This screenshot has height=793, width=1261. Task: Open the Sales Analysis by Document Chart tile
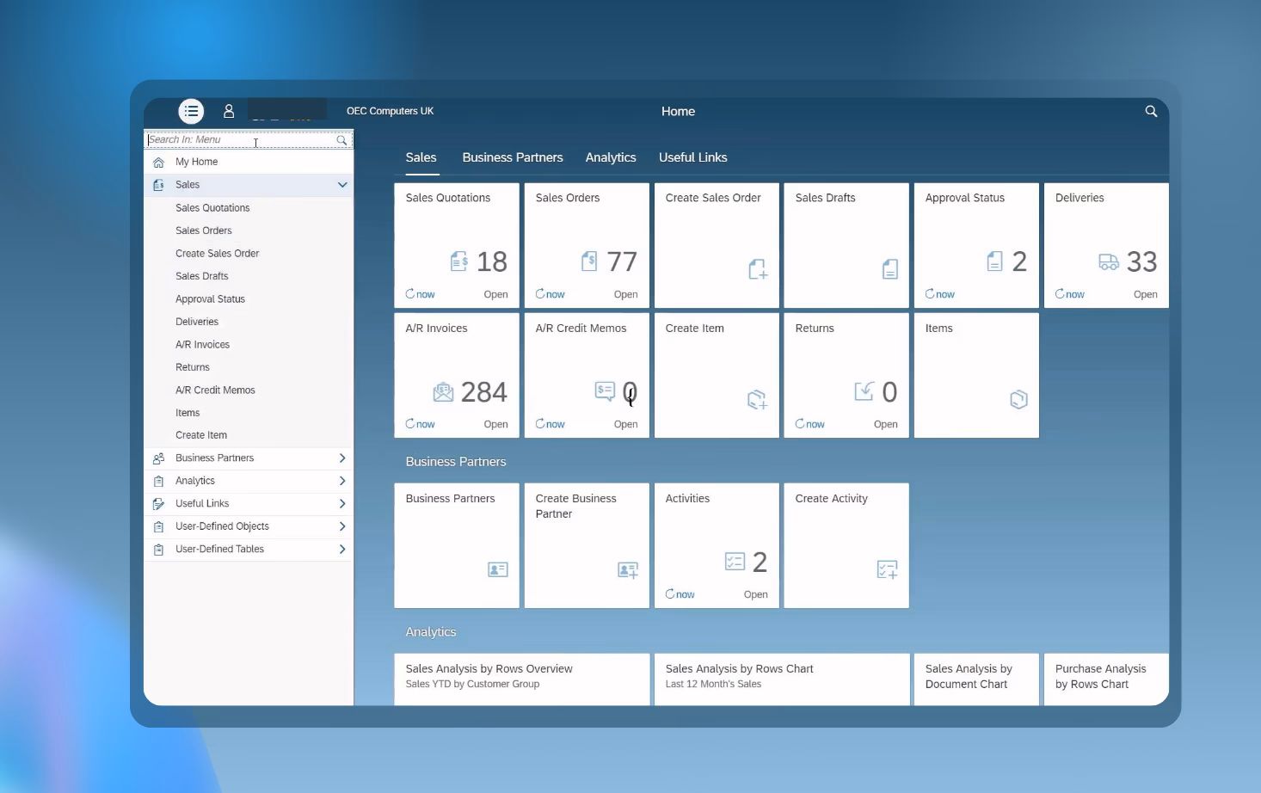coord(976,679)
